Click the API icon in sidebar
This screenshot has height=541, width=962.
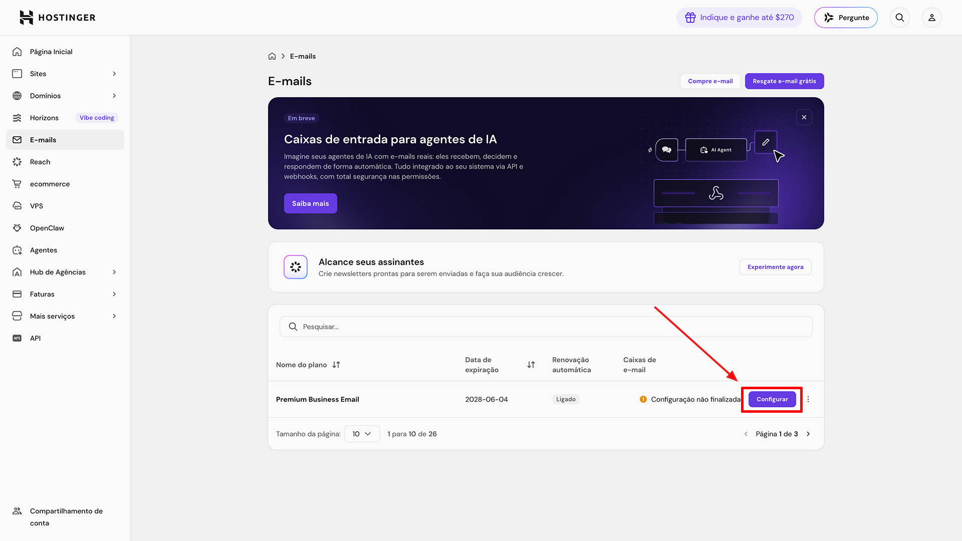[x=17, y=338]
